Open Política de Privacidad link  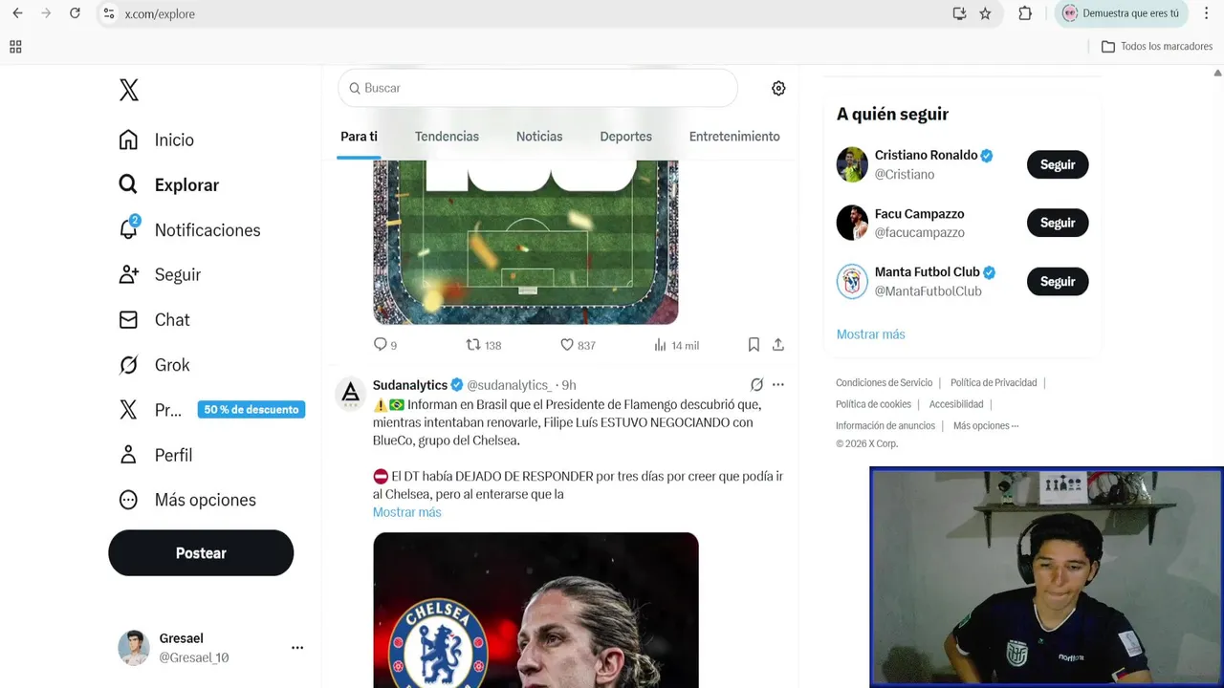coord(994,382)
